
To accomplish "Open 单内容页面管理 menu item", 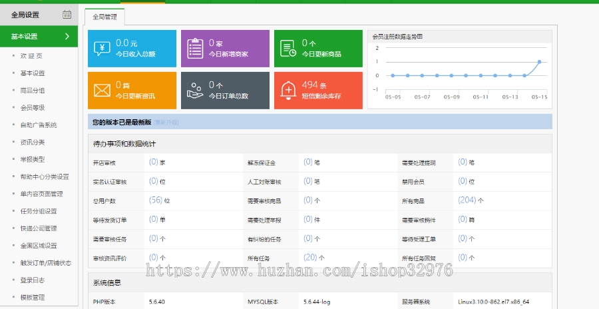I will [42, 194].
